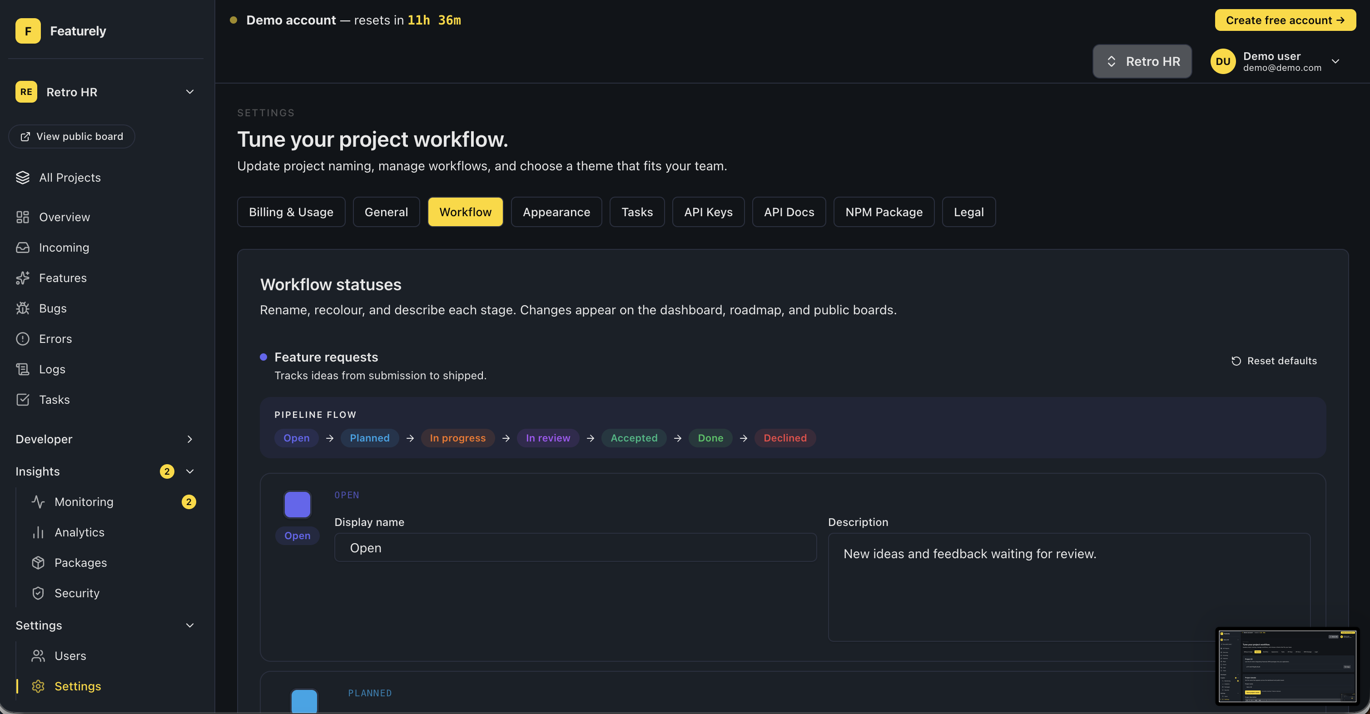Click the Open display name field

click(575, 548)
